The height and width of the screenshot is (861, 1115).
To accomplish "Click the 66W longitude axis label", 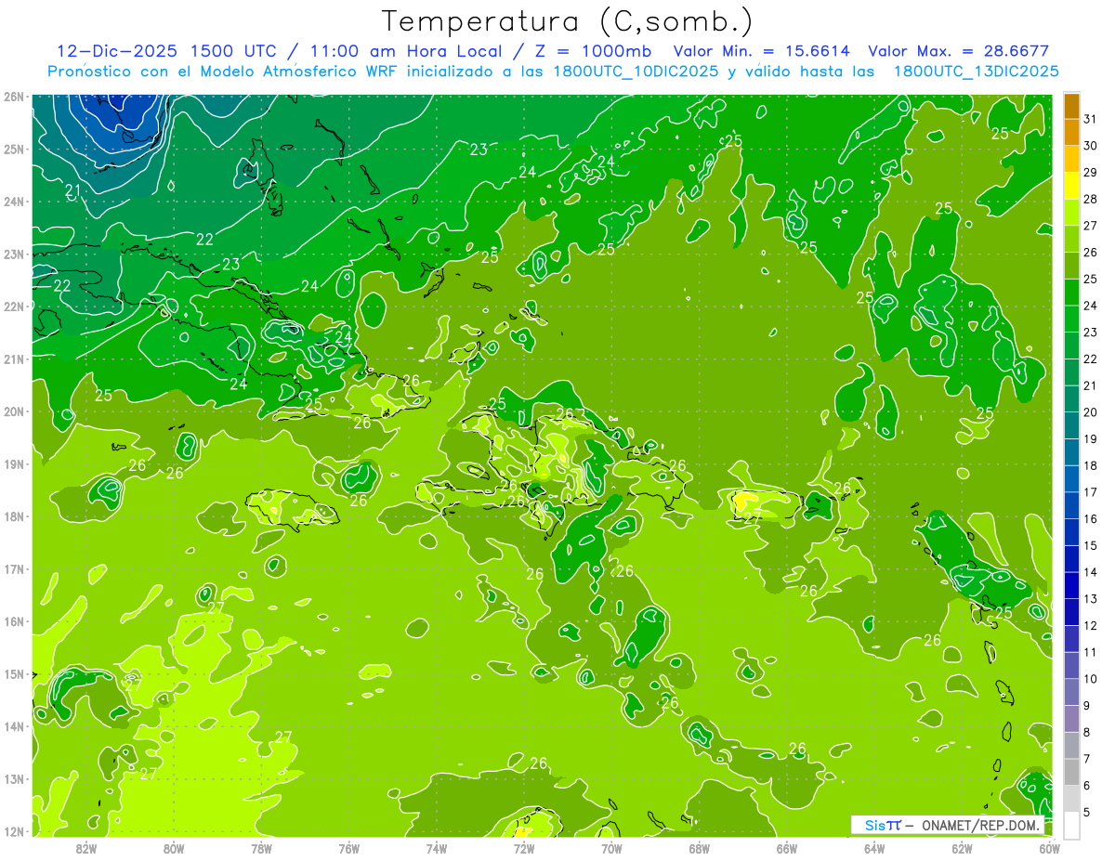I will [x=787, y=848].
